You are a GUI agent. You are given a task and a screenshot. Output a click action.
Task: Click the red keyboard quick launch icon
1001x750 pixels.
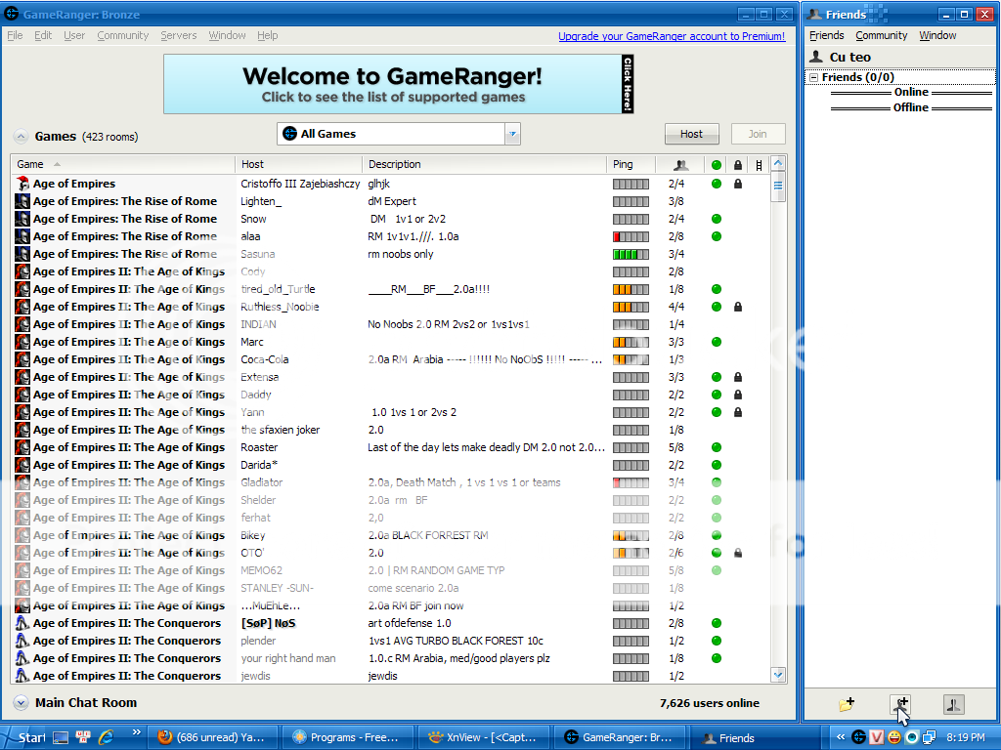coord(83,737)
